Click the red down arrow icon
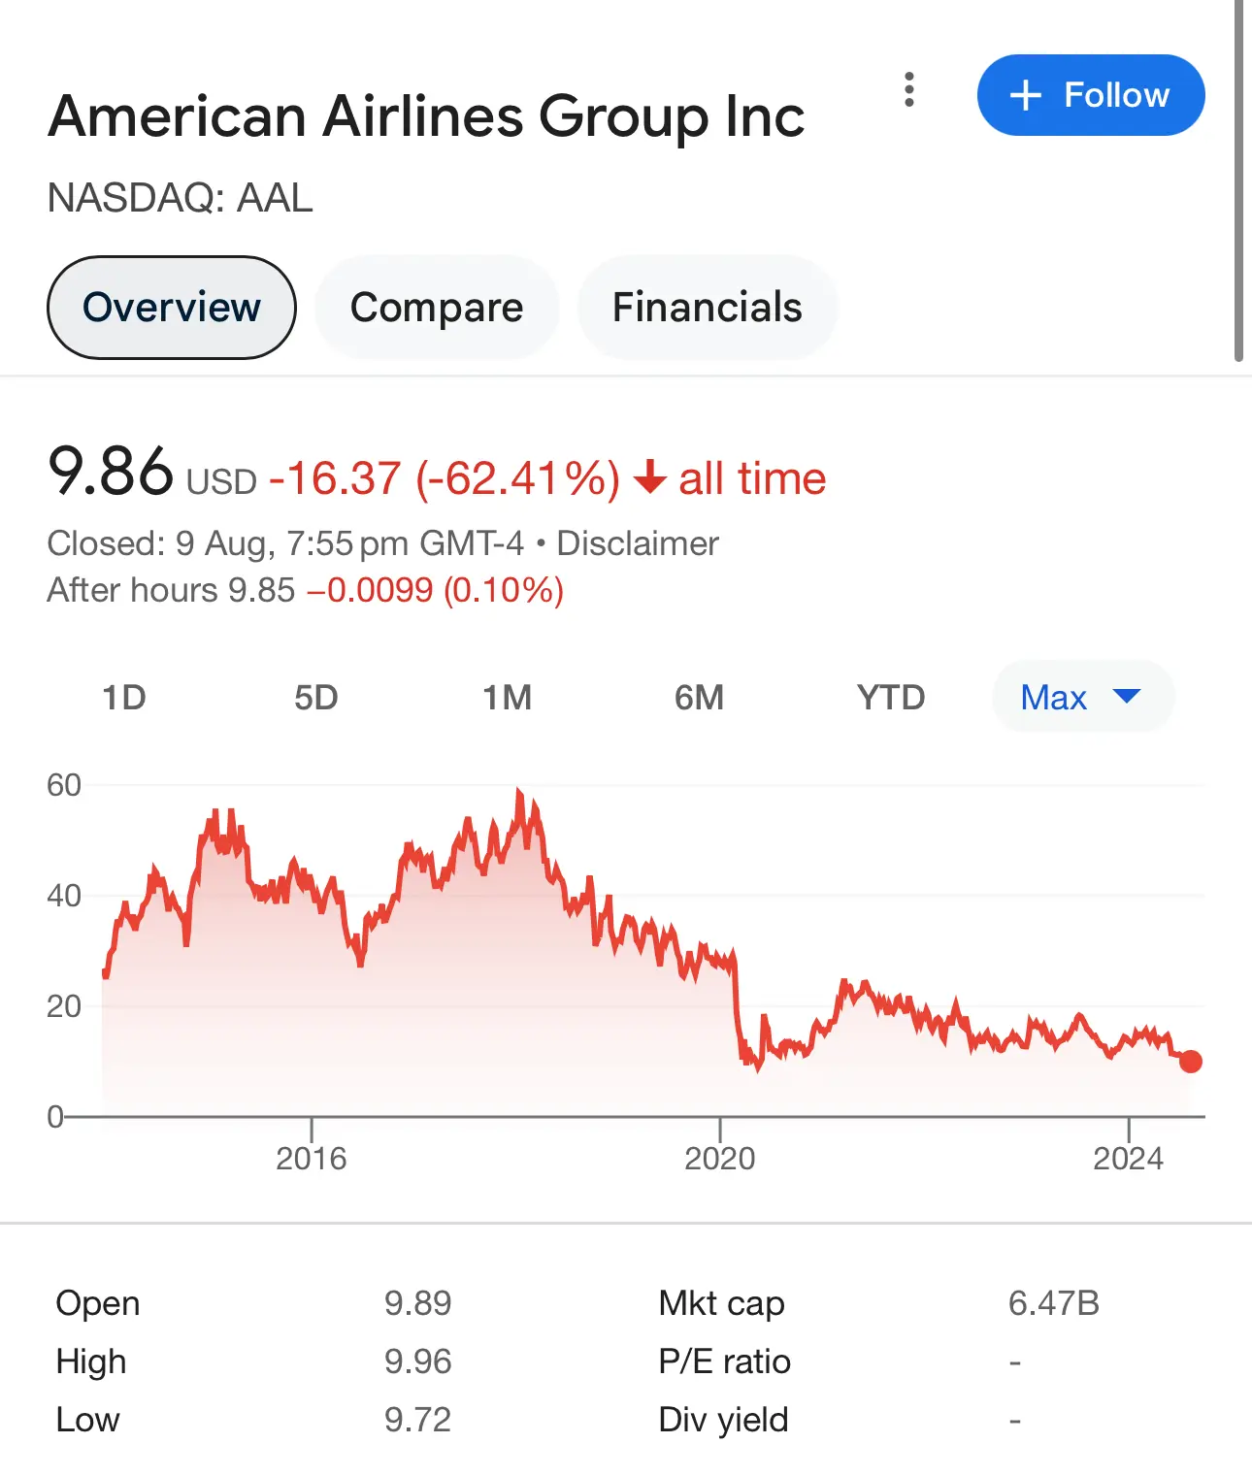 point(649,478)
